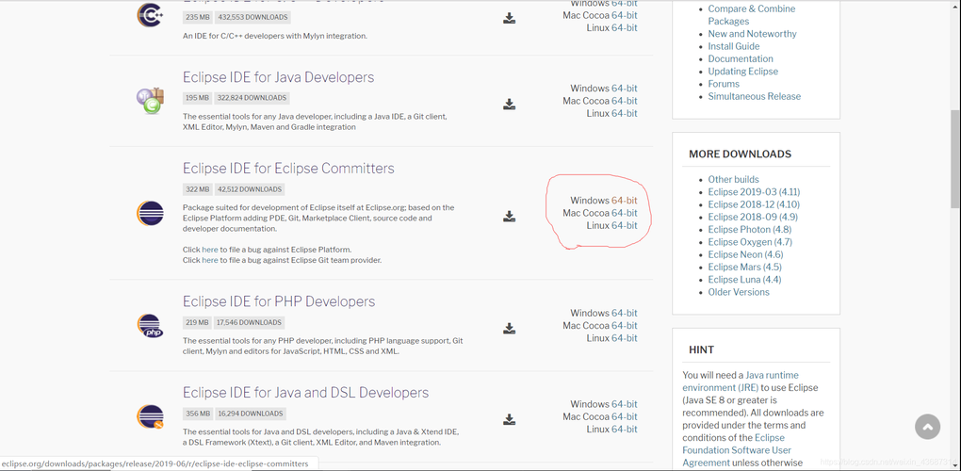This screenshot has width=961, height=471.
Task: Open the Install Guide link
Action: pos(734,46)
